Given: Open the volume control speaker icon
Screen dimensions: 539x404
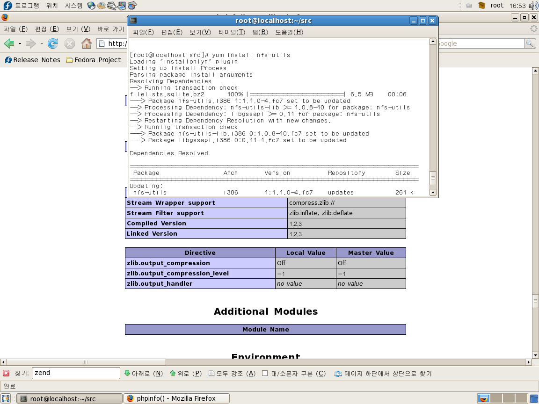Looking at the screenshot, I should tap(533, 6).
